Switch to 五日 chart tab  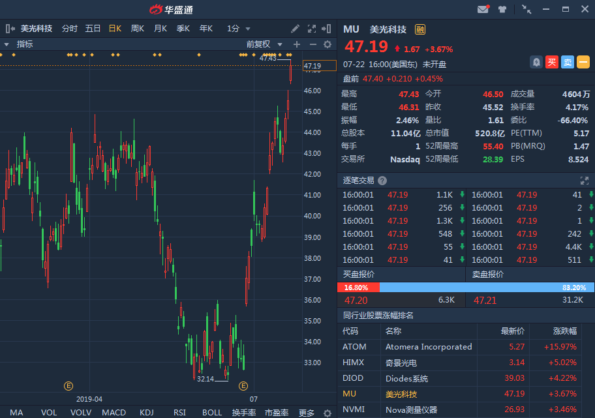(93, 29)
